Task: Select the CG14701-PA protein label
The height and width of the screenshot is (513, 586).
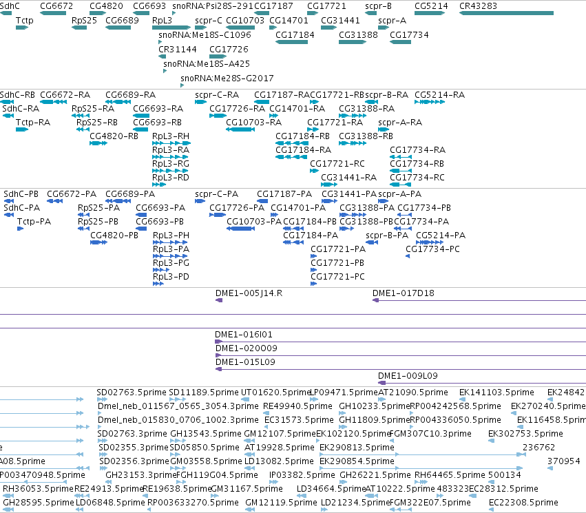Action: (298, 208)
